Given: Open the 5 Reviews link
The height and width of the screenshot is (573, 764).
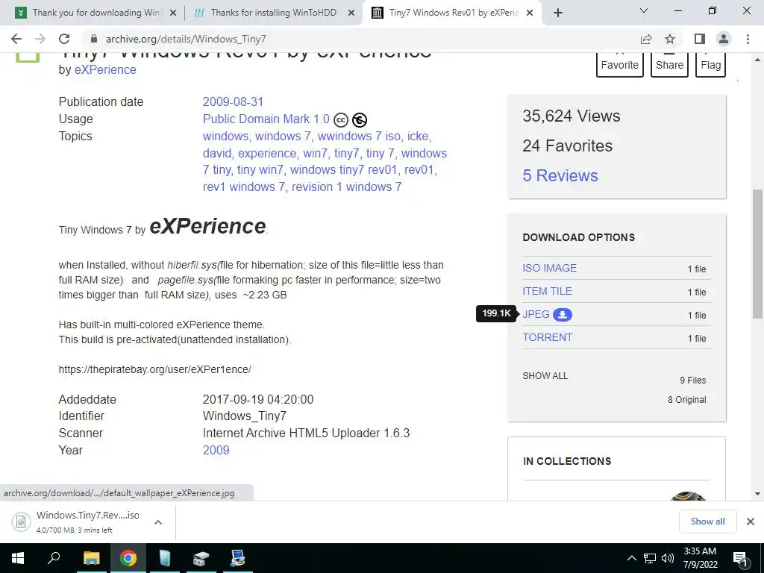Looking at the screenshot, I should (x=560, y=175).
